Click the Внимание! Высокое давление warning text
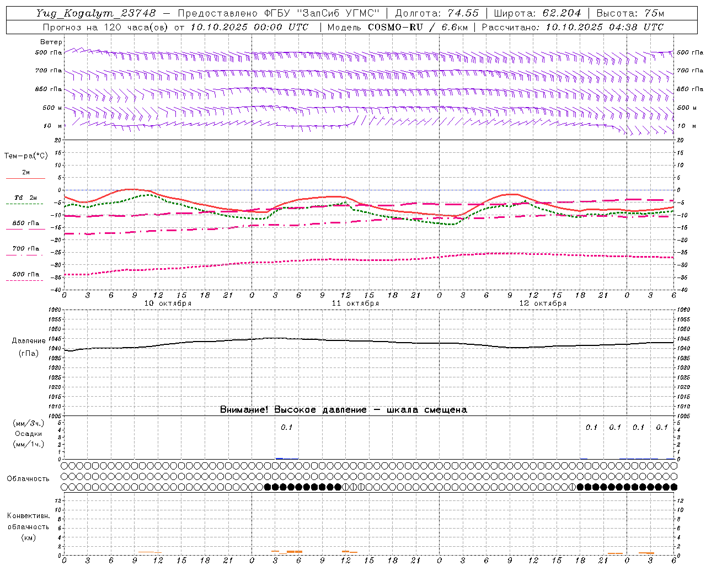This screenshot has height=565, width=706. (343, 410)
